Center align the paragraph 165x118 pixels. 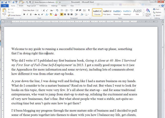tap(65, 14)
